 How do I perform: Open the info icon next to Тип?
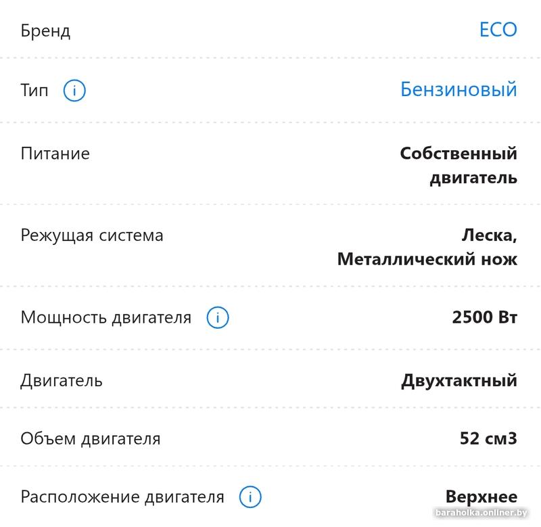point(74,91)
